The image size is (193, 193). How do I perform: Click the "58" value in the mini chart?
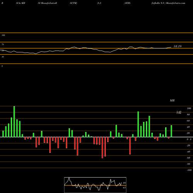click(124, 183)
